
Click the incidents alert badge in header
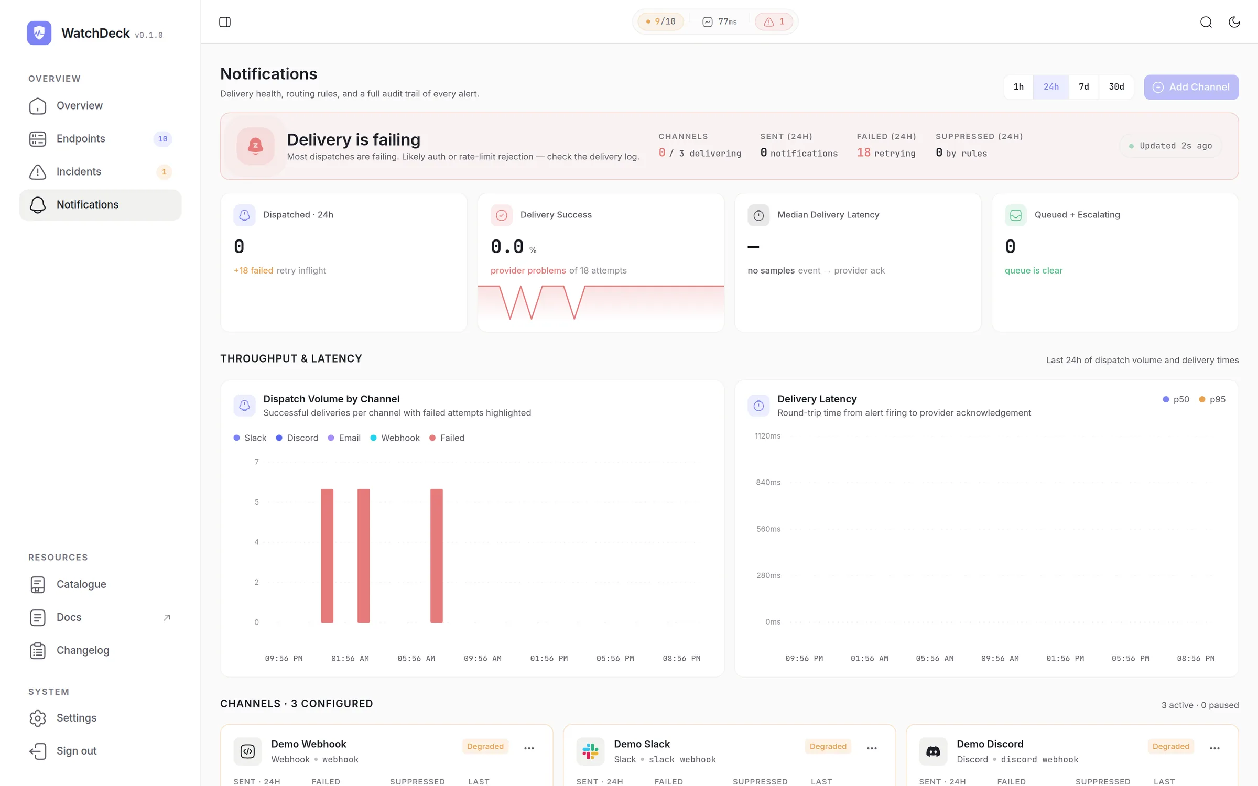click(774, 21)
